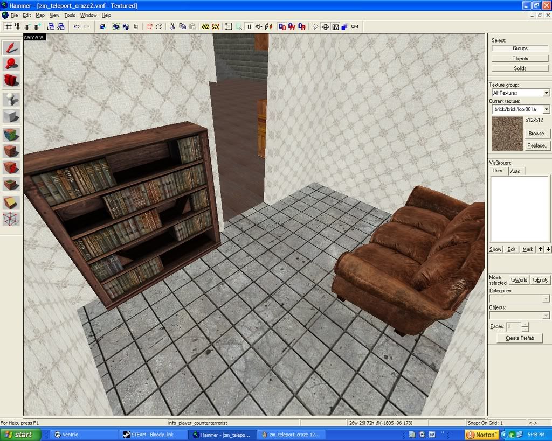Viewport: 552px width, 441px height.
Task: Switch selection mode to Solids
Action: coord(520,68)
